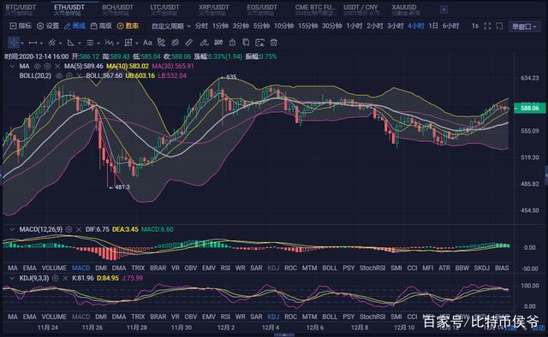
Task: Click the copy drawings icon
Action: click(246, 42)
